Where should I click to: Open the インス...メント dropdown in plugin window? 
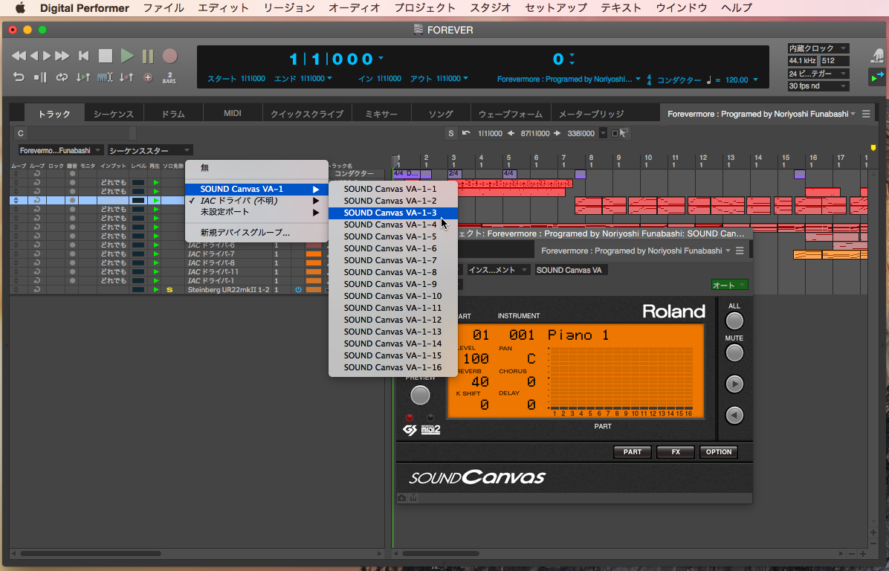click(x=498, y=270)
